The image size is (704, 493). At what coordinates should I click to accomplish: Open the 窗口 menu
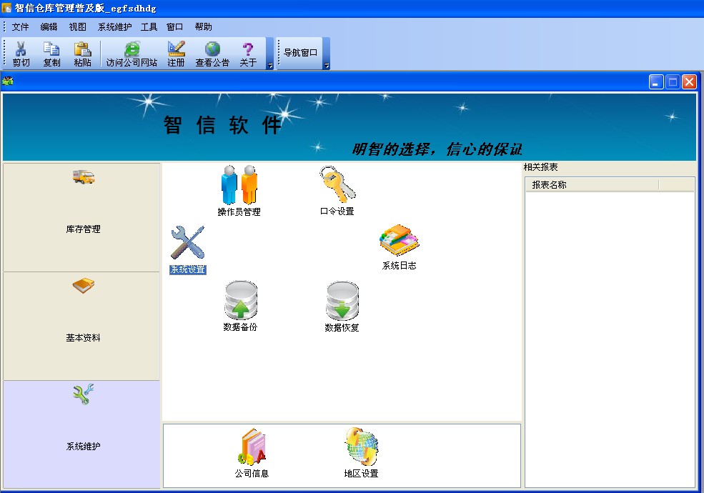pos(174,27)
